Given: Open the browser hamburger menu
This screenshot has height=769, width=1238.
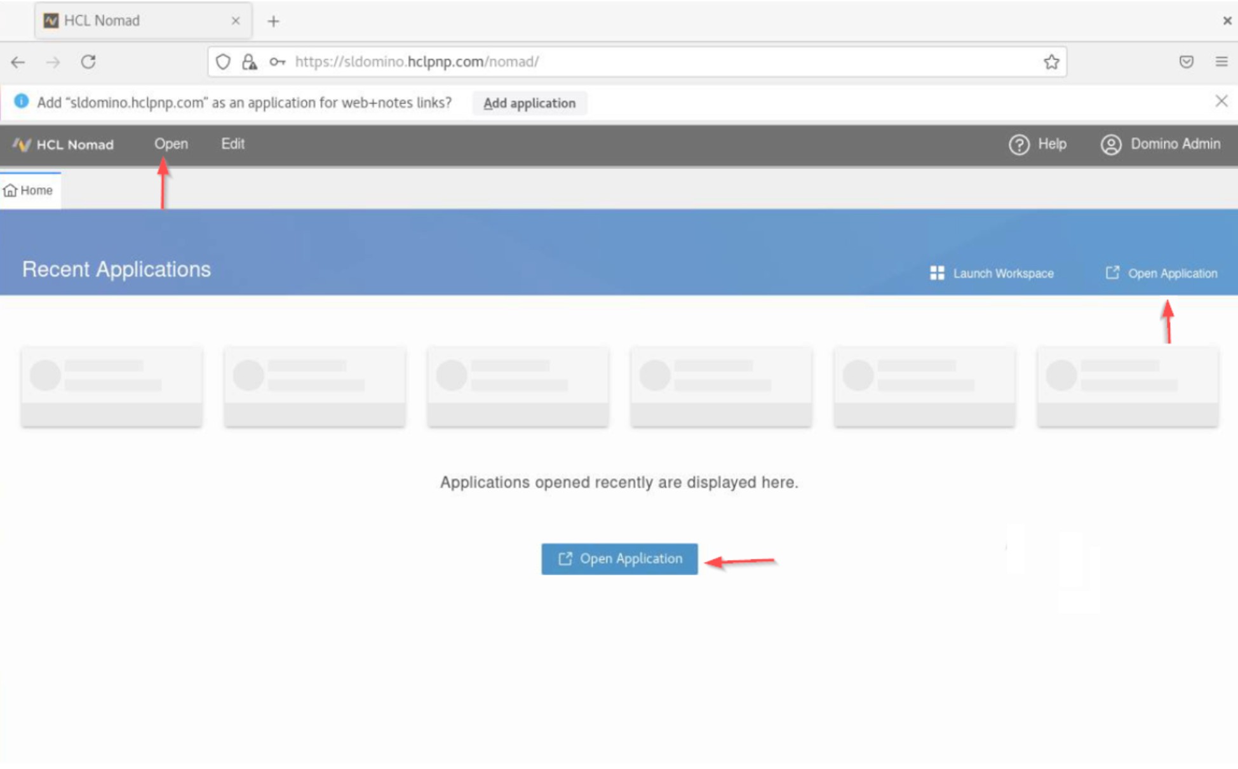Looking at the screenshot, I should click(x=1221, y=62).
